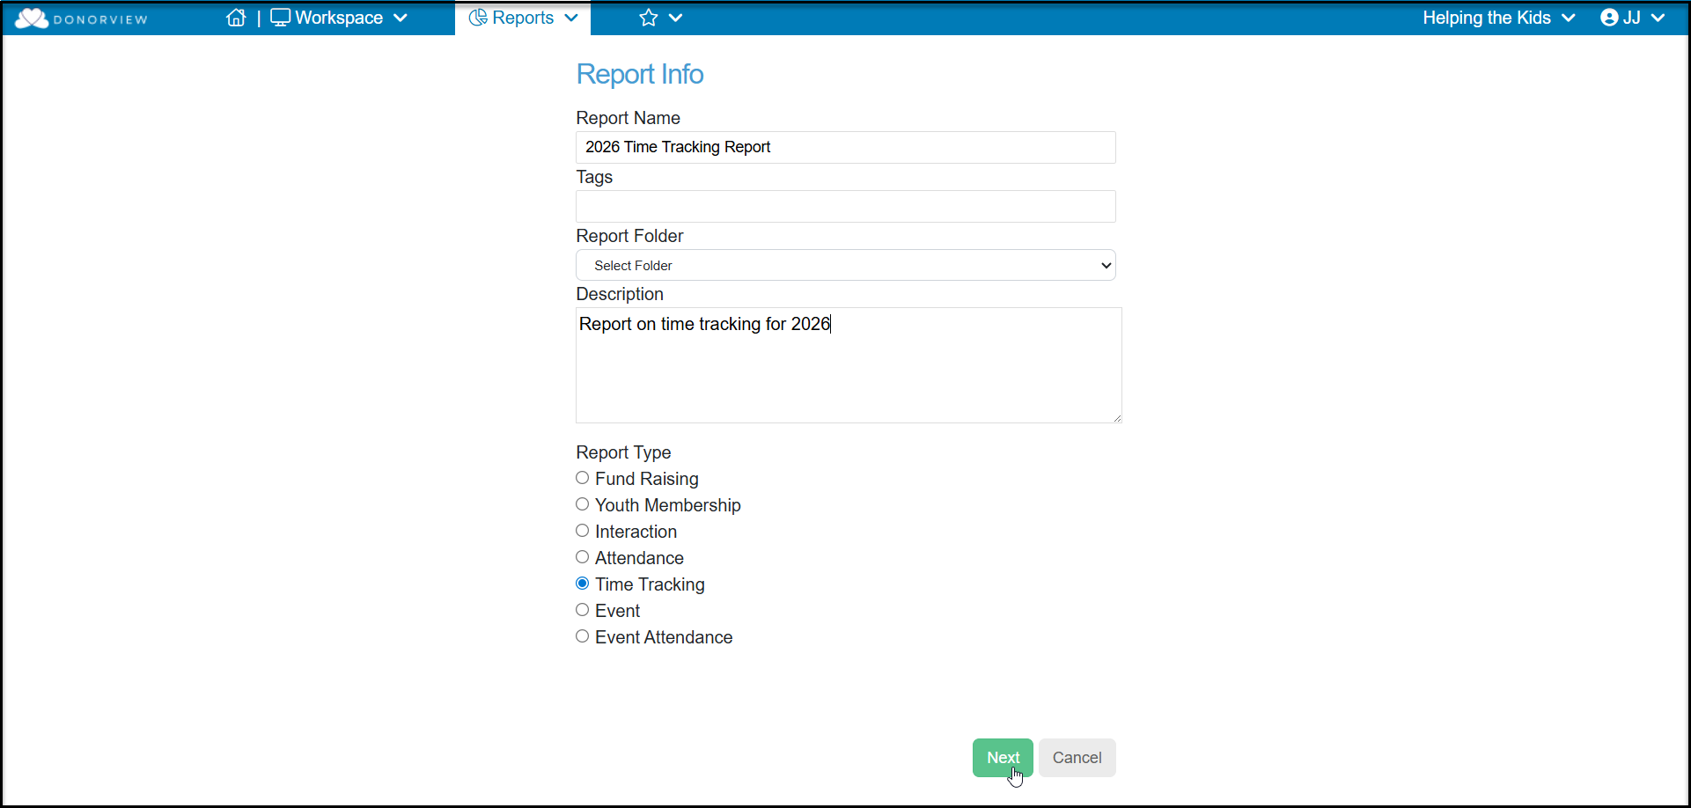
Task: Select the Event report type
Action: click(583, 610)
